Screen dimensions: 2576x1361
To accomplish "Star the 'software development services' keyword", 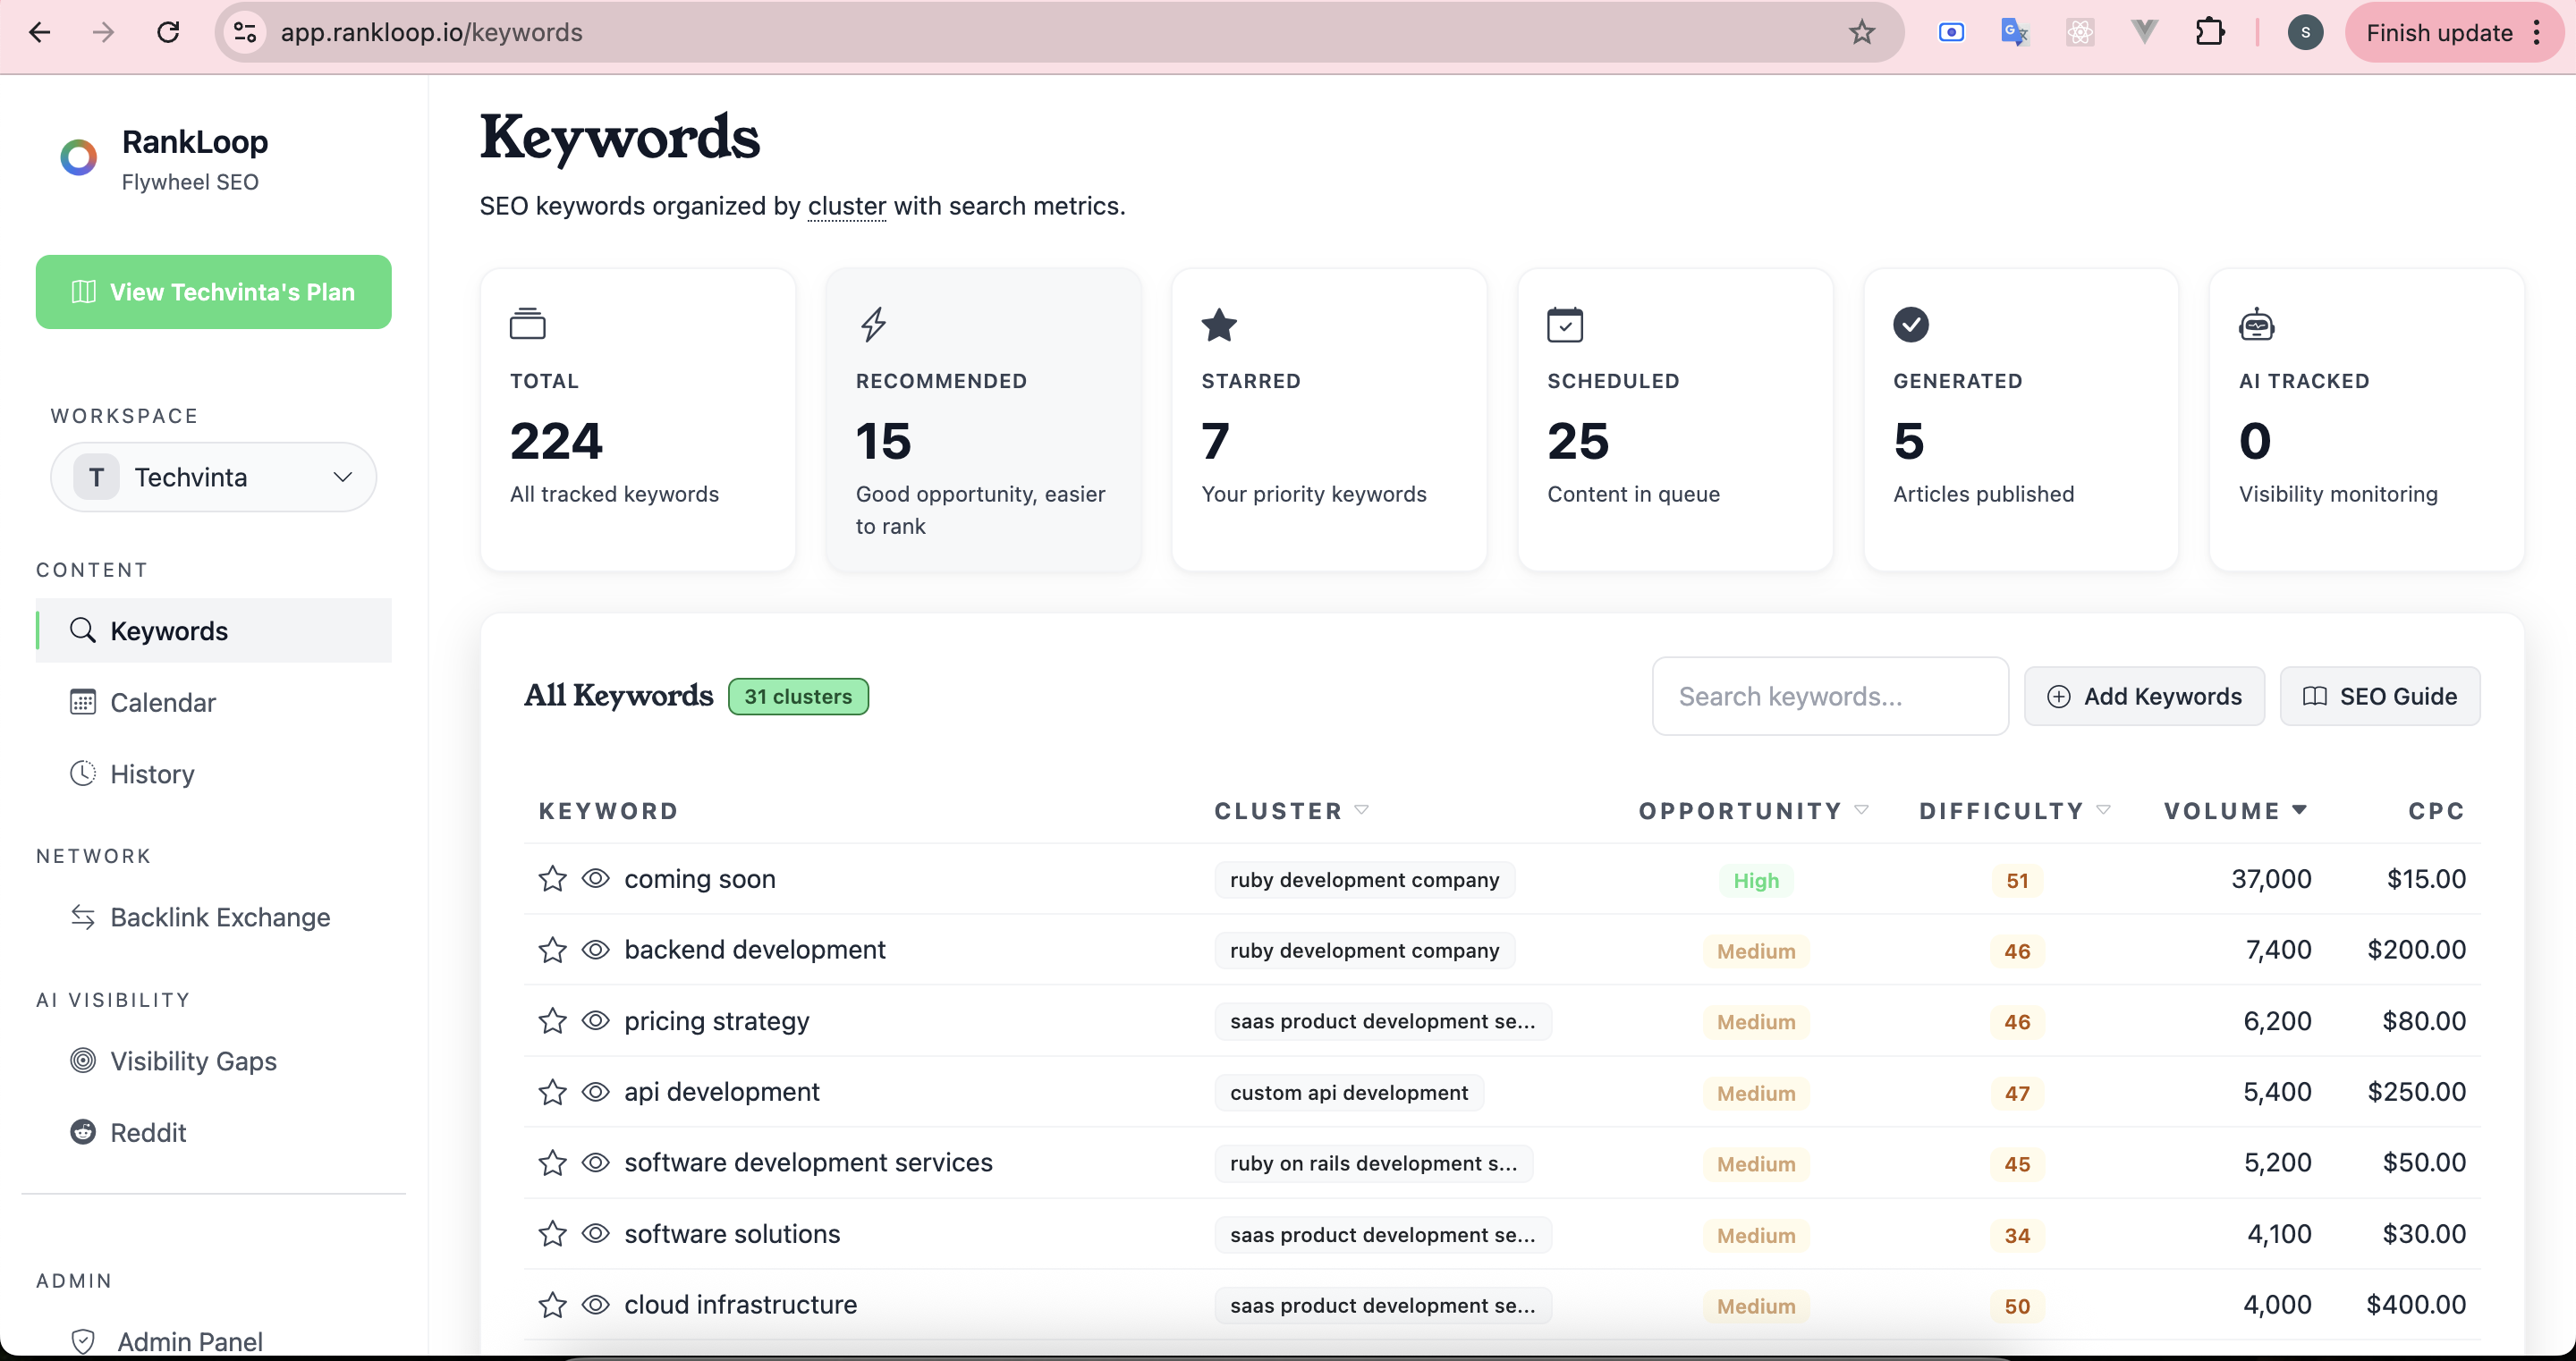I will [552, 1163].
